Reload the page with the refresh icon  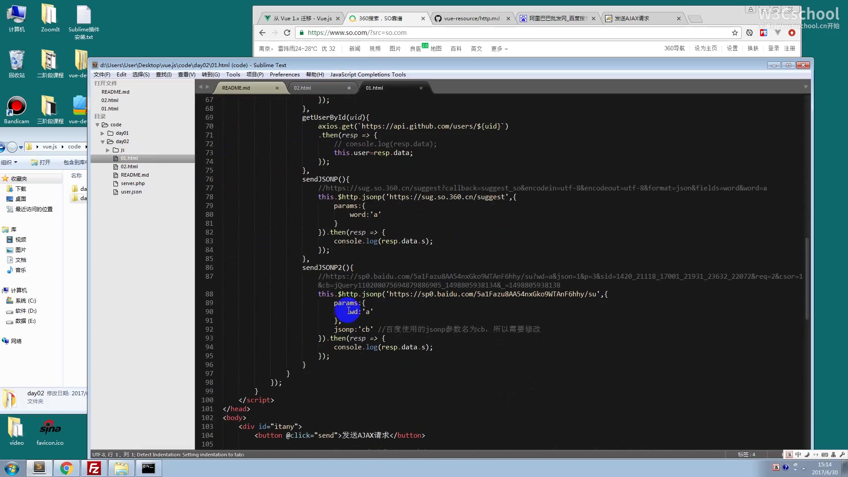pyautogui.click(x=287, y=33)
